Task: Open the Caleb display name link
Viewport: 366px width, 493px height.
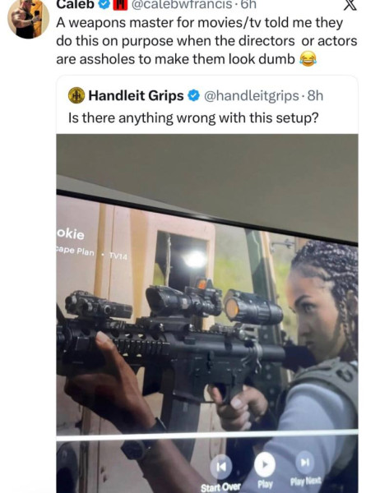Action: point(76,4)
